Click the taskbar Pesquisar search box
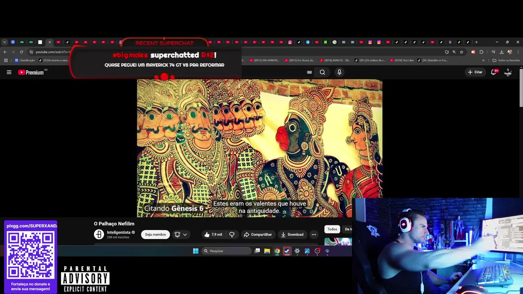Image resolution: width=523 pixels, height=294 pixels. [x=226, y=251]
